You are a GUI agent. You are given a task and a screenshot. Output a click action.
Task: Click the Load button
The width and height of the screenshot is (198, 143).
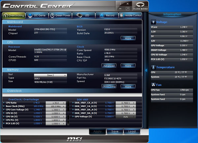click(132, 131)
